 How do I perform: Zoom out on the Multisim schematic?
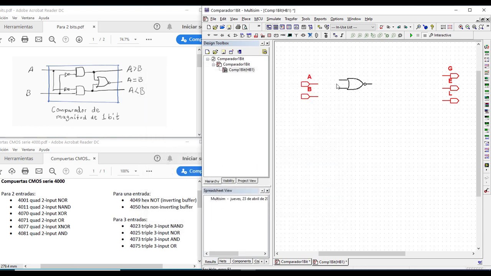[x=468, y=27]
